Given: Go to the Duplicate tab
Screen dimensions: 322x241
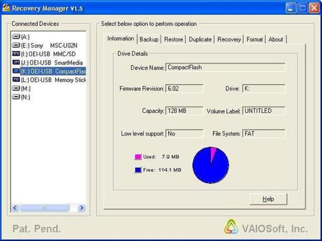Looking at the screenshot, I should (x=200, y=39).
